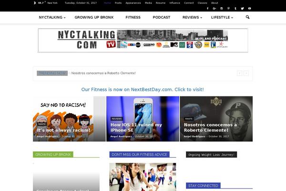This screenshot has height=191, width=286.
Task: Expand the LIFESTYLE menu
Action: pyautogui.click(x=222, y=17)
